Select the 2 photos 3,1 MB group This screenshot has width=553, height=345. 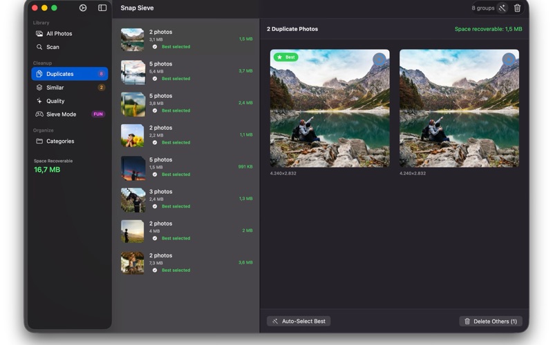click(x=187, y=39)
